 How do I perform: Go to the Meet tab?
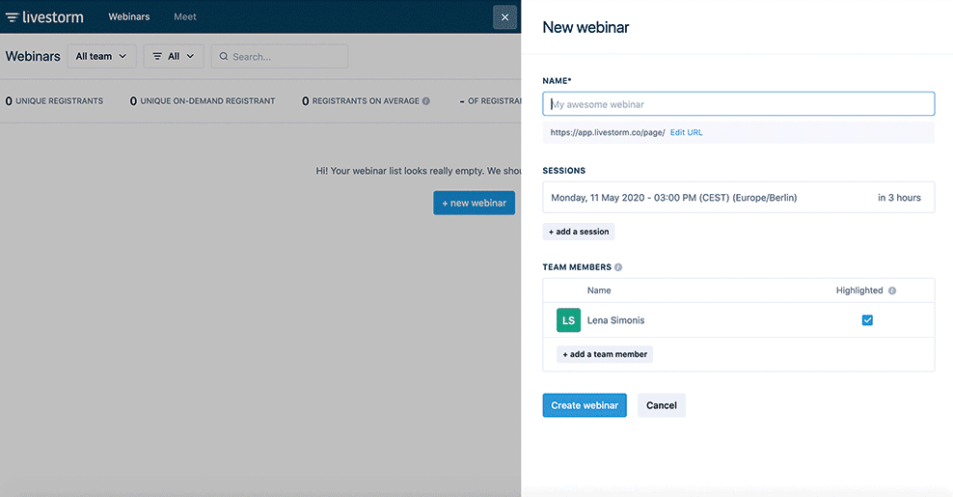(x=184, y=17)
